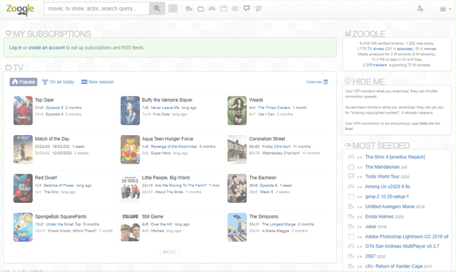Open the Apps category window icon in header
This screenshot has height=272, width=456.
[x=223, y=8]
